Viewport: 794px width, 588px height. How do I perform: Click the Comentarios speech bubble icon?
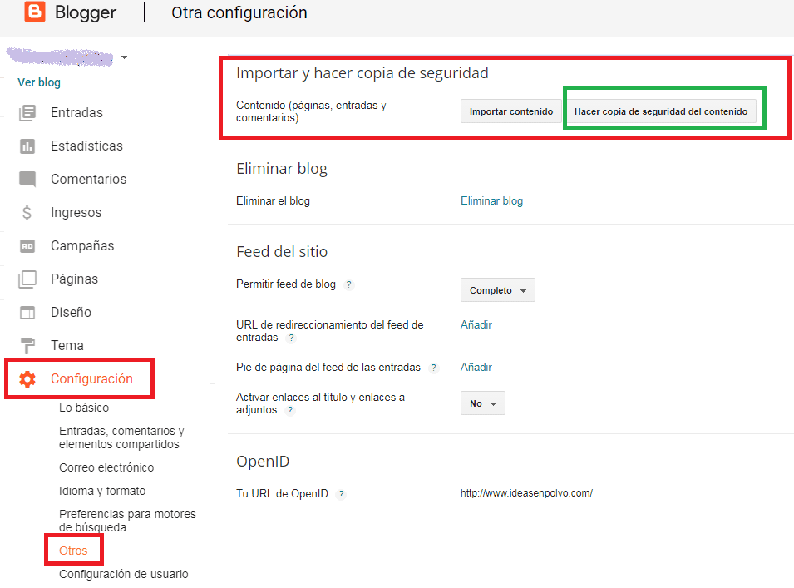point(27,180)
